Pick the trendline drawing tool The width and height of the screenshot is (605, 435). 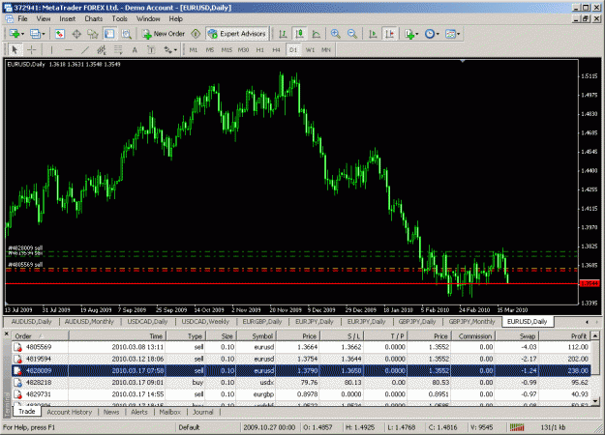pos(85,49)
